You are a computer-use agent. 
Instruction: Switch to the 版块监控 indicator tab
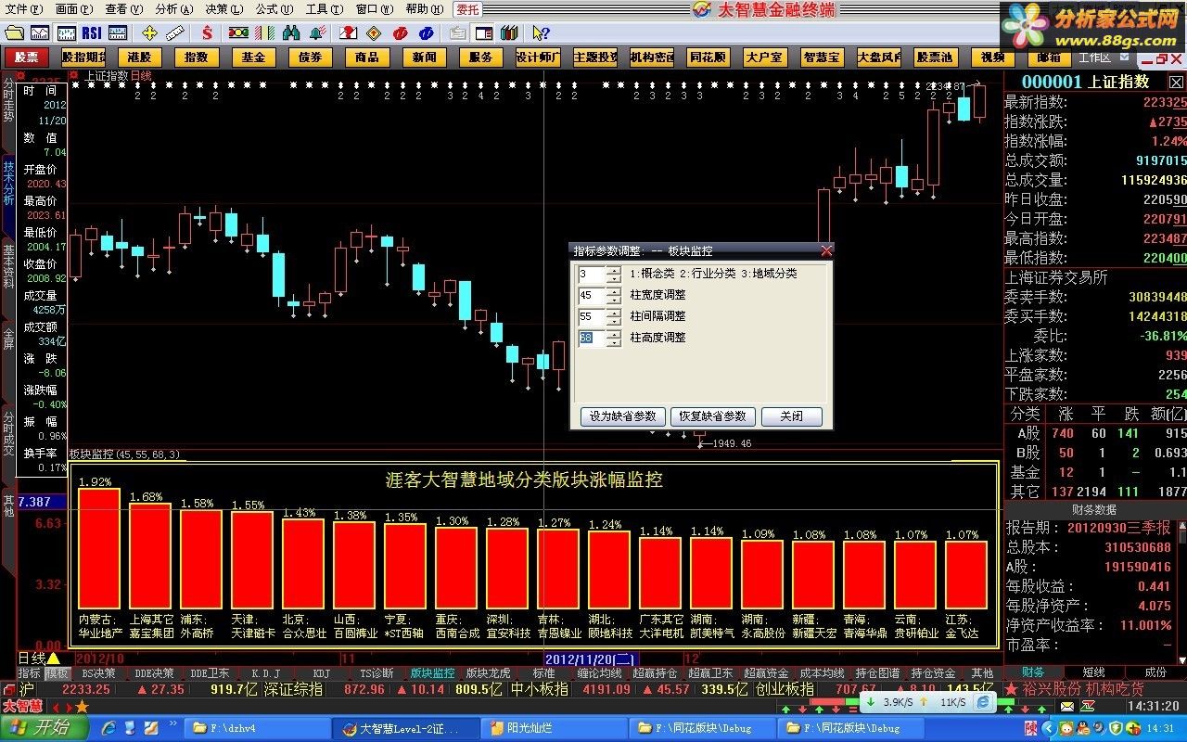tap(432, 673)
